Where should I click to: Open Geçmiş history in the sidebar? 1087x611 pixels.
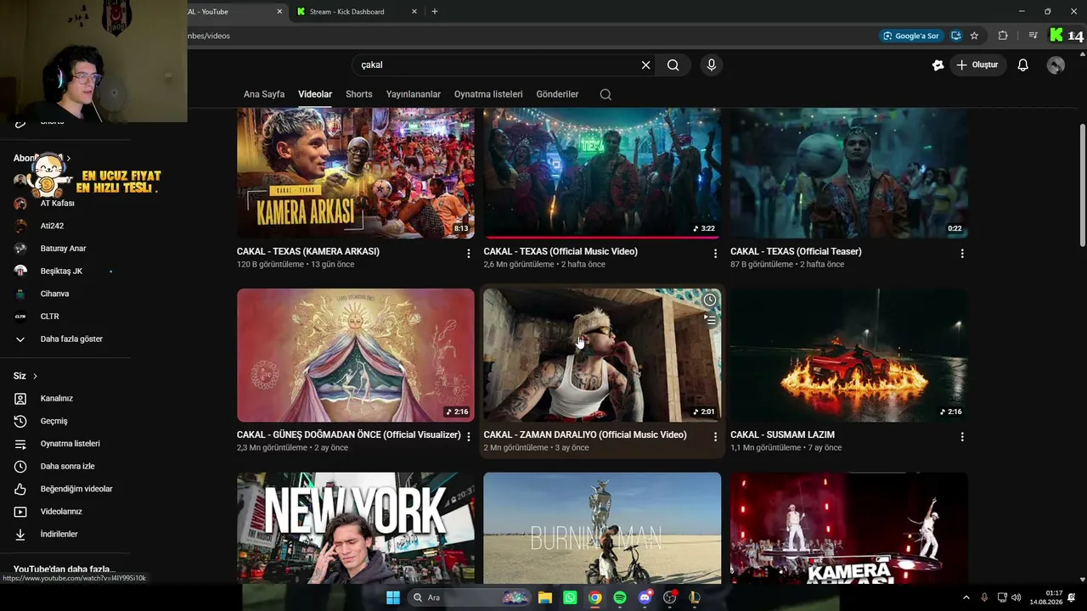point(54,421)
